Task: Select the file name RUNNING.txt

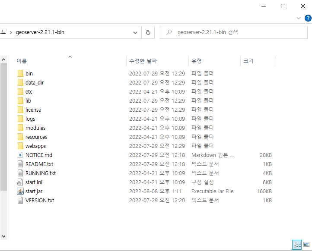Action: (41, 173)
